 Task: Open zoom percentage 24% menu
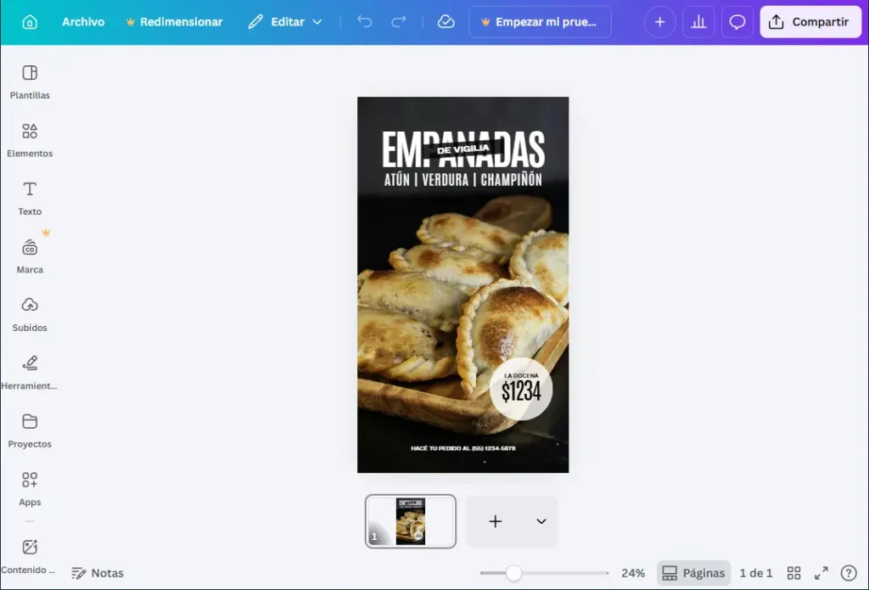[x=632, y=573]
